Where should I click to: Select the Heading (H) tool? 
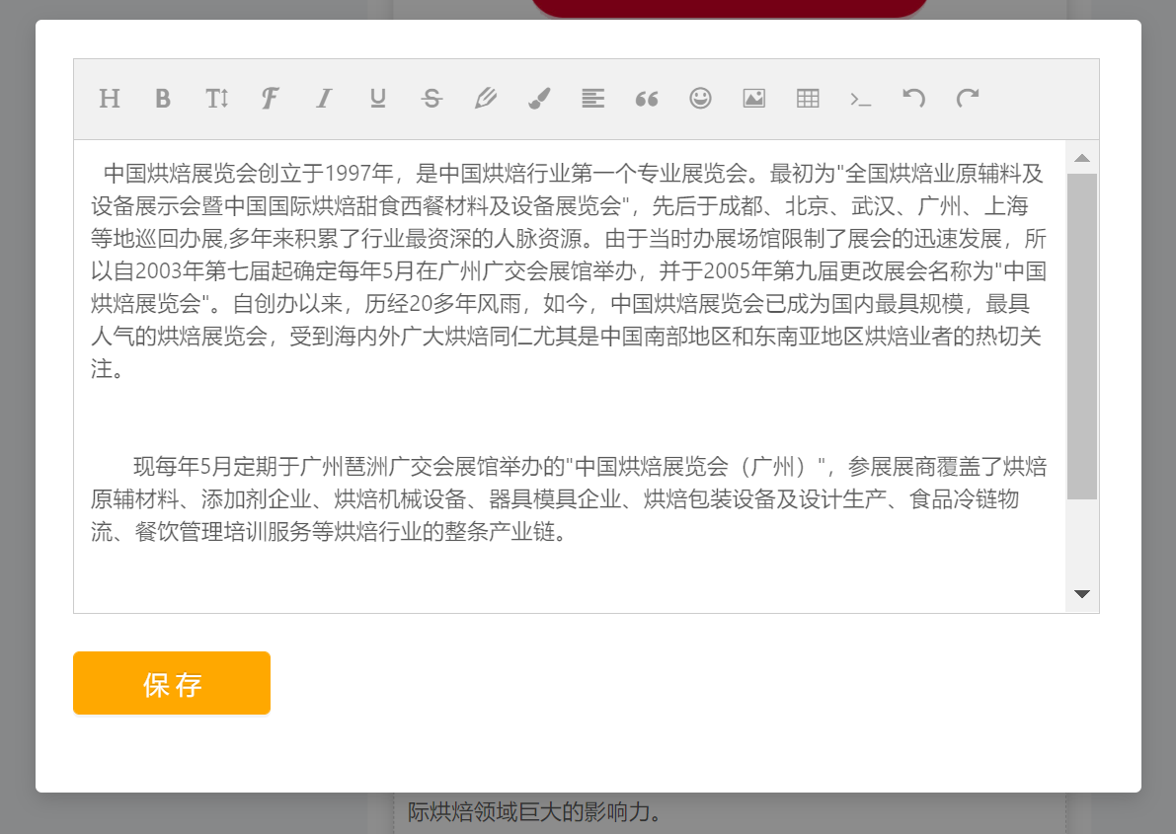pos(110,99)
